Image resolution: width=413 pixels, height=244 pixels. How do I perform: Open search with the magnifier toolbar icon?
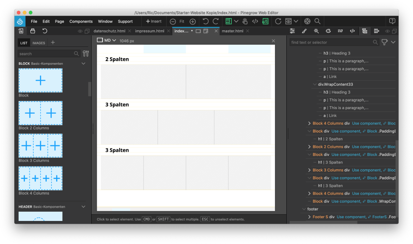[x=317, y=21]
